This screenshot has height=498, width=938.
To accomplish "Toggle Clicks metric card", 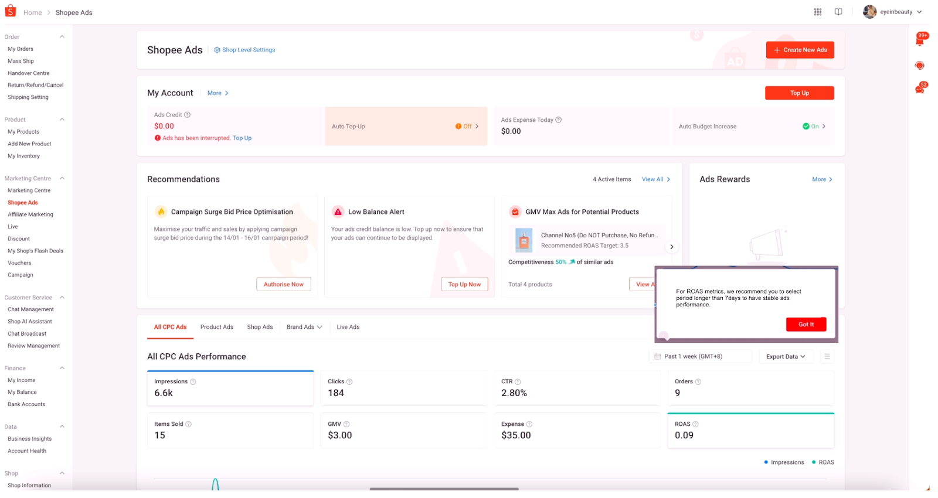I will coord(404,388).
